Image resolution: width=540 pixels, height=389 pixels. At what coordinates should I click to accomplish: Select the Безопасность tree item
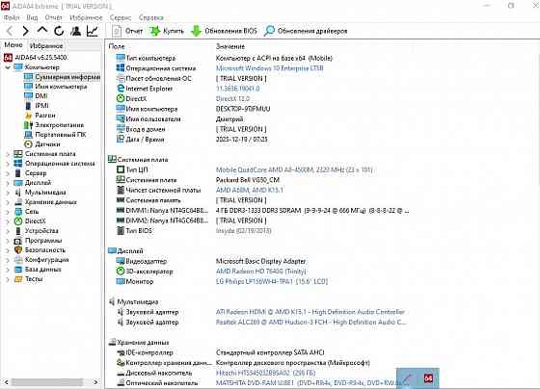[40, 250]
